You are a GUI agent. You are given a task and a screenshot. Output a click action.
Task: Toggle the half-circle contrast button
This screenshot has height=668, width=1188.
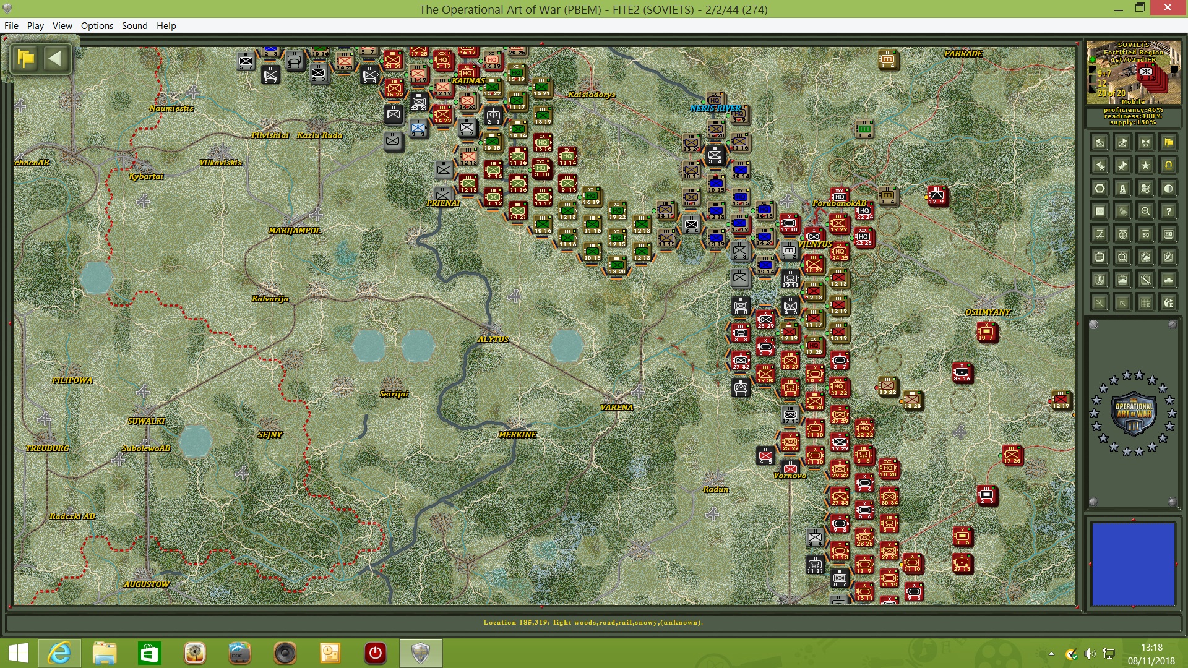(1168, 189)
